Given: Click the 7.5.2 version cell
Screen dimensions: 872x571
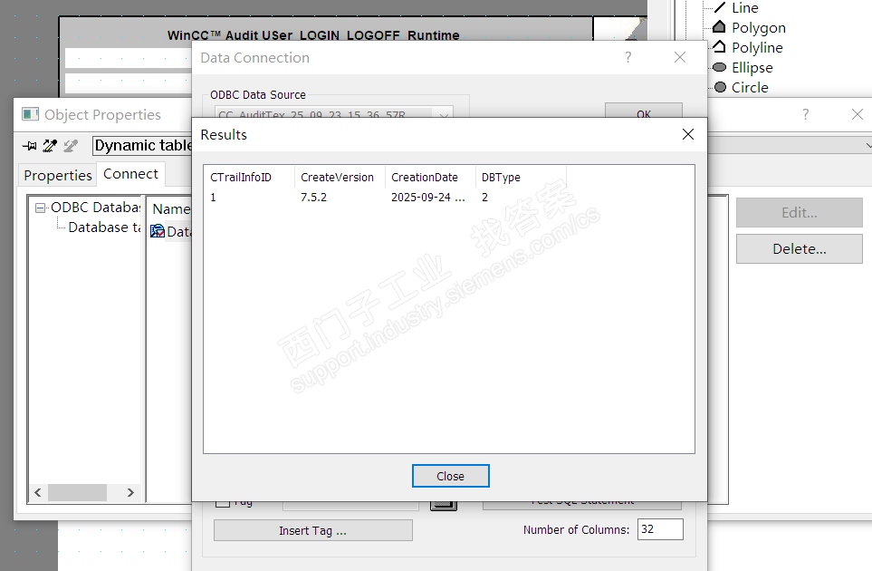Looking at the screenshot, I should [313, 197].
